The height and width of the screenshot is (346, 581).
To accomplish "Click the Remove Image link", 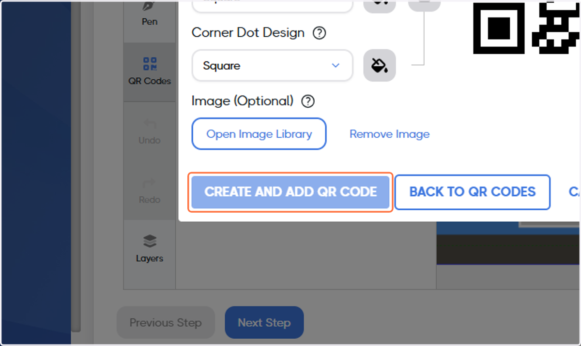I will click(389, 134).
